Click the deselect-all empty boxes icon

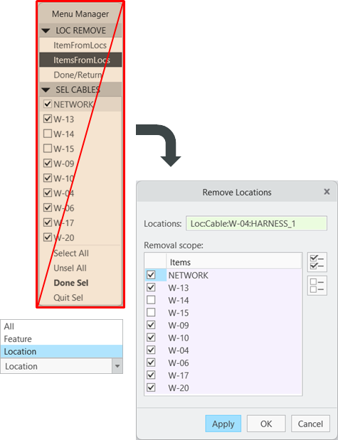[x=317, y=285]
